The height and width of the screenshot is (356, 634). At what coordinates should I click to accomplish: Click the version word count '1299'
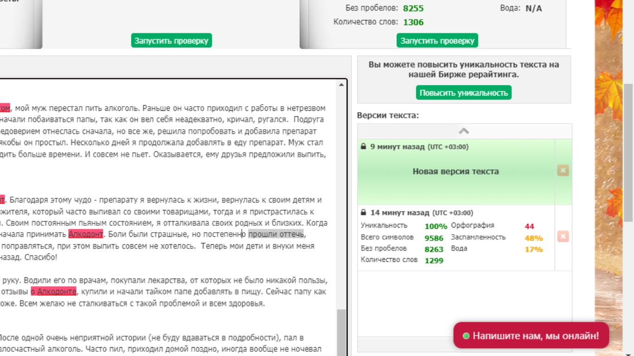(434, 261)
